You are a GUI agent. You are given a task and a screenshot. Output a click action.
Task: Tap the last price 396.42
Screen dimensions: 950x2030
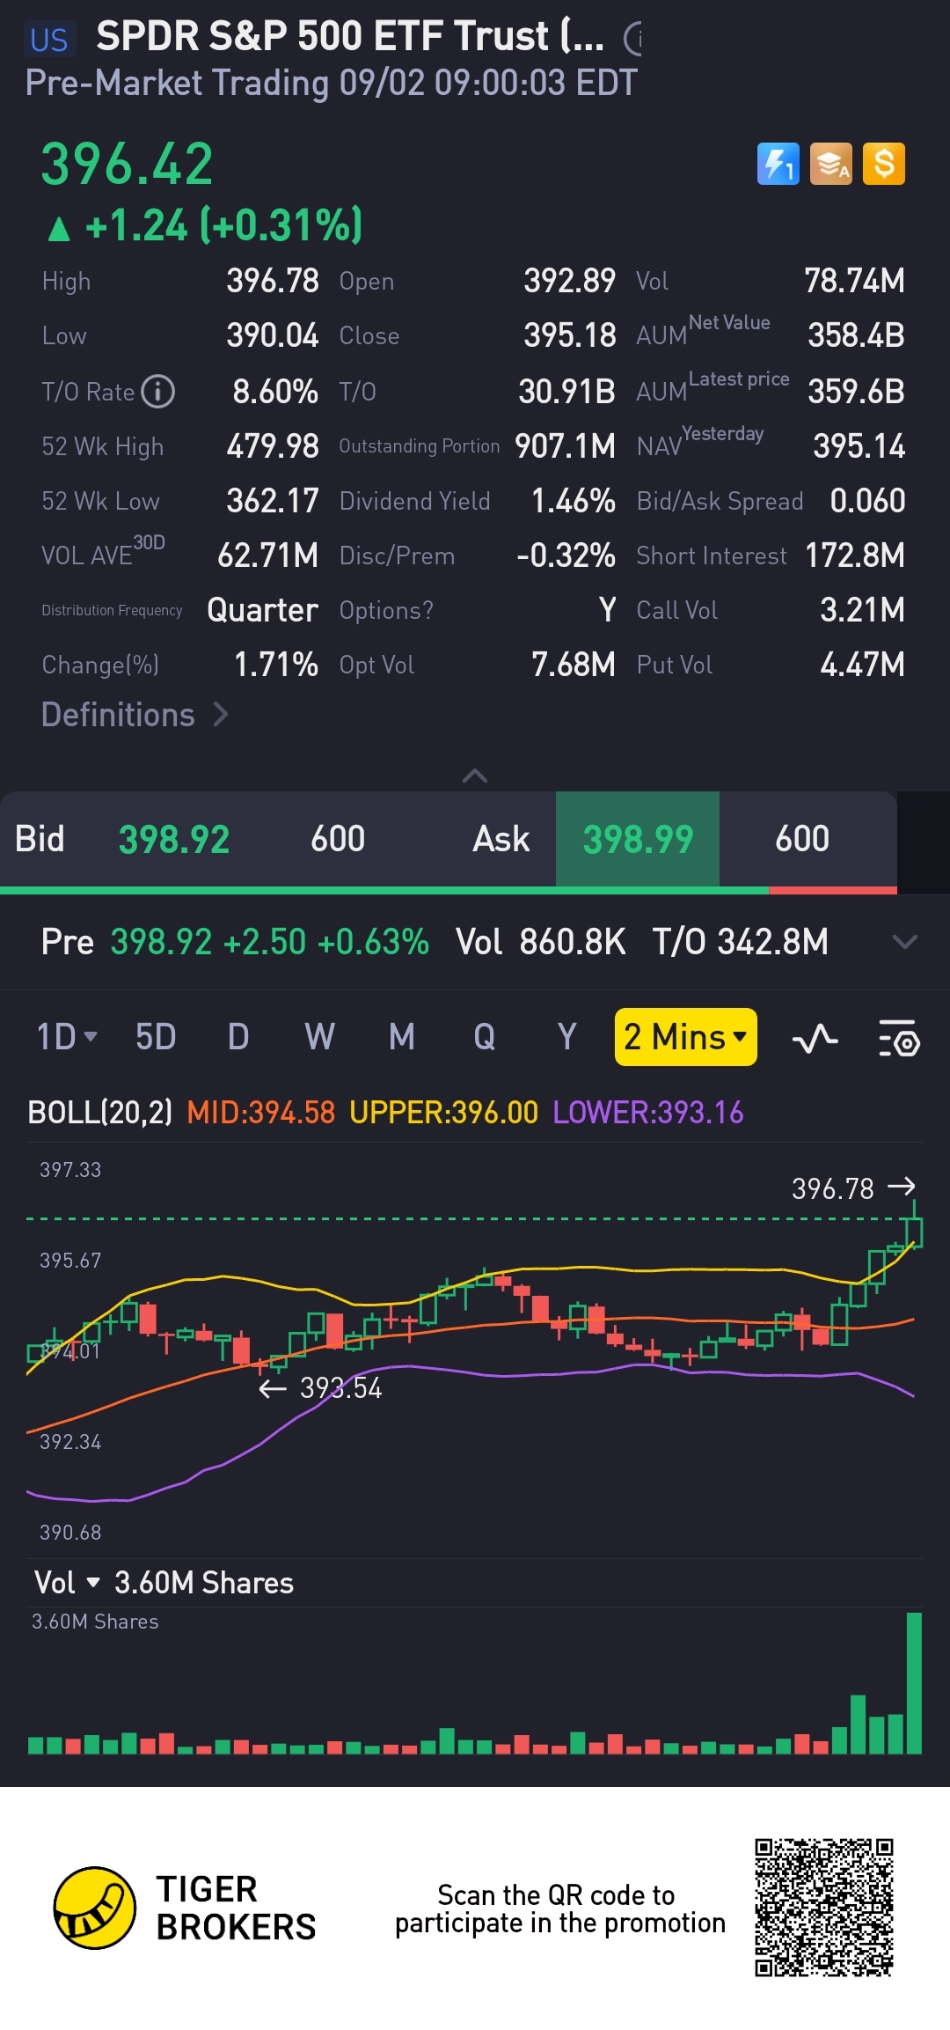pyautogui.click(x=128, y=165)
